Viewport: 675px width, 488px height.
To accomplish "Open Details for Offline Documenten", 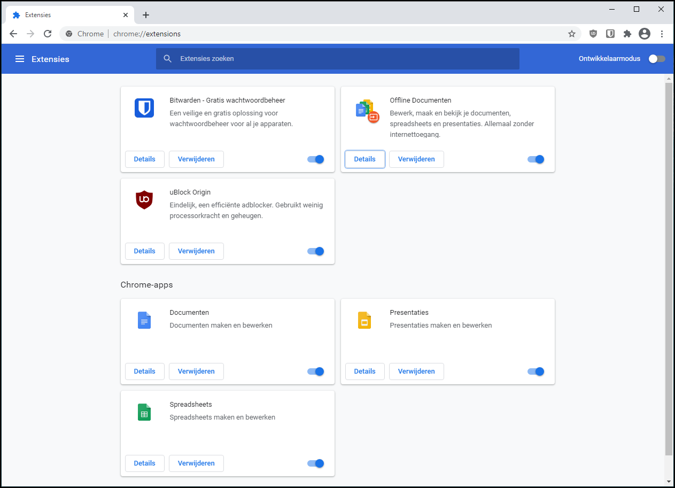I will click(365, 159).
